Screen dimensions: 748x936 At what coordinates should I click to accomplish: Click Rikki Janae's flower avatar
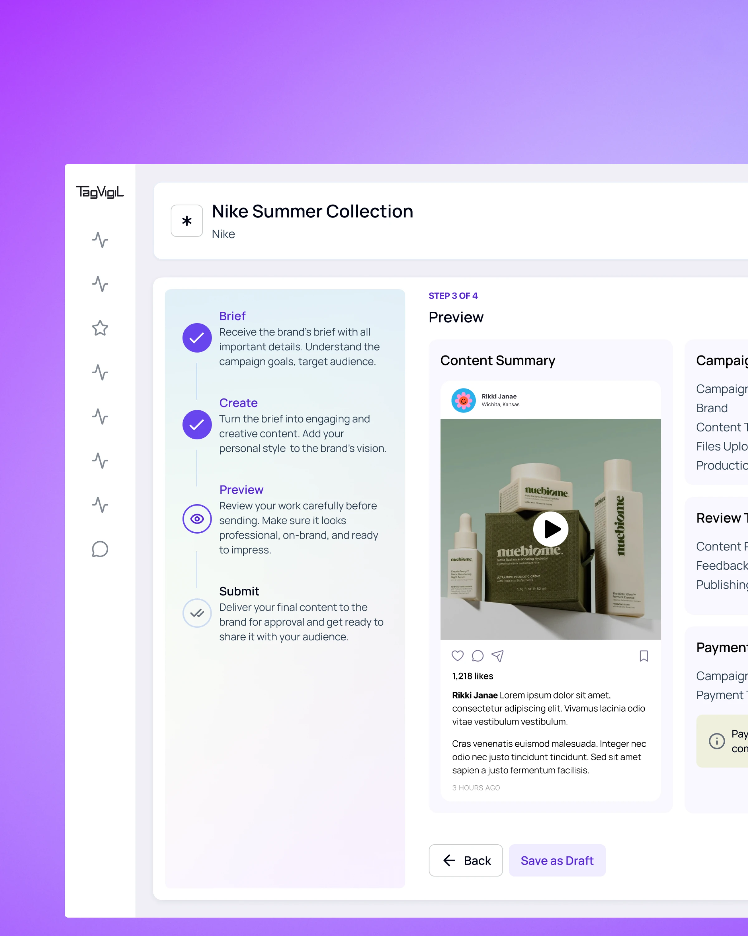(x=463, y=400)
